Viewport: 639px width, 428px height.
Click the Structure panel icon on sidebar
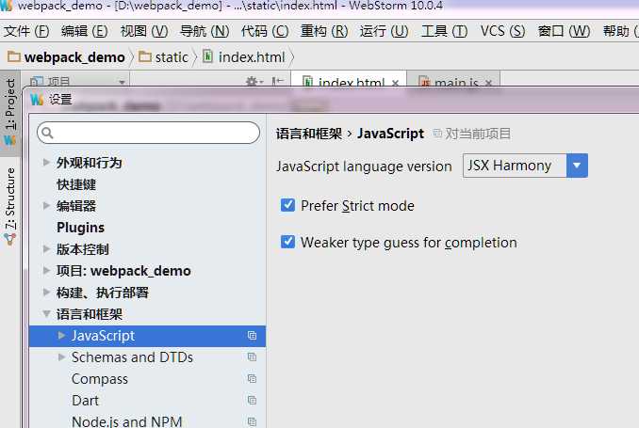point(10,239)
